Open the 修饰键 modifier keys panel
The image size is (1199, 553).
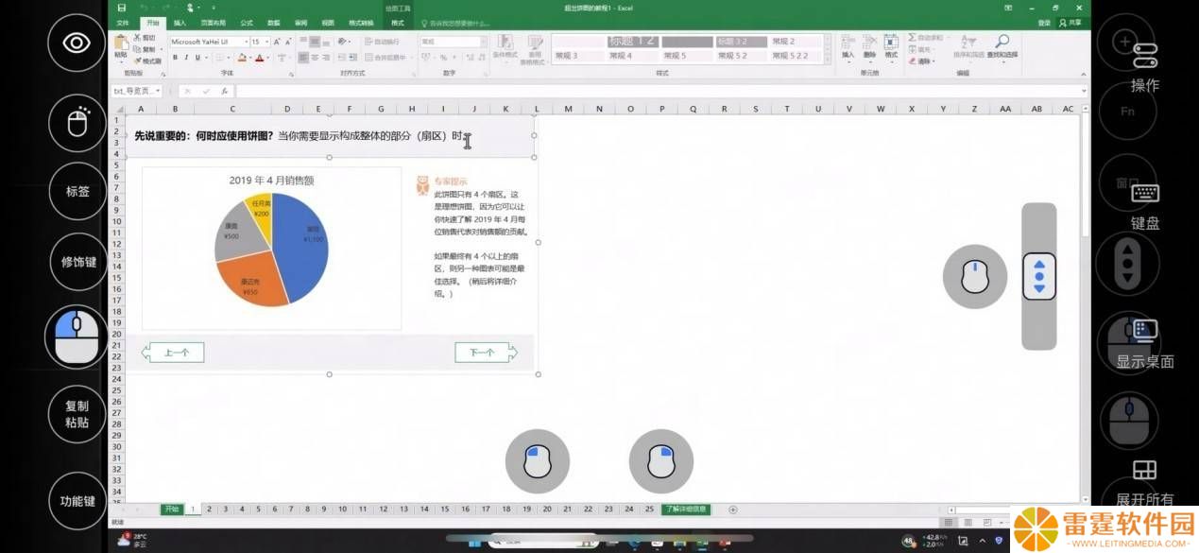(x=77, y=262)
